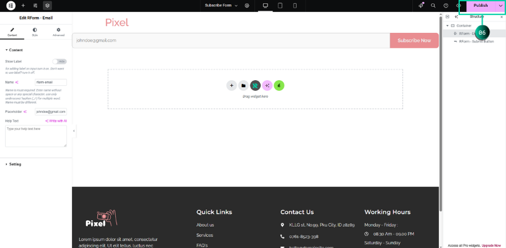This screenshot has height=248, width=506.
Task: Click the Publish button
Action: (x=481, y=6)
